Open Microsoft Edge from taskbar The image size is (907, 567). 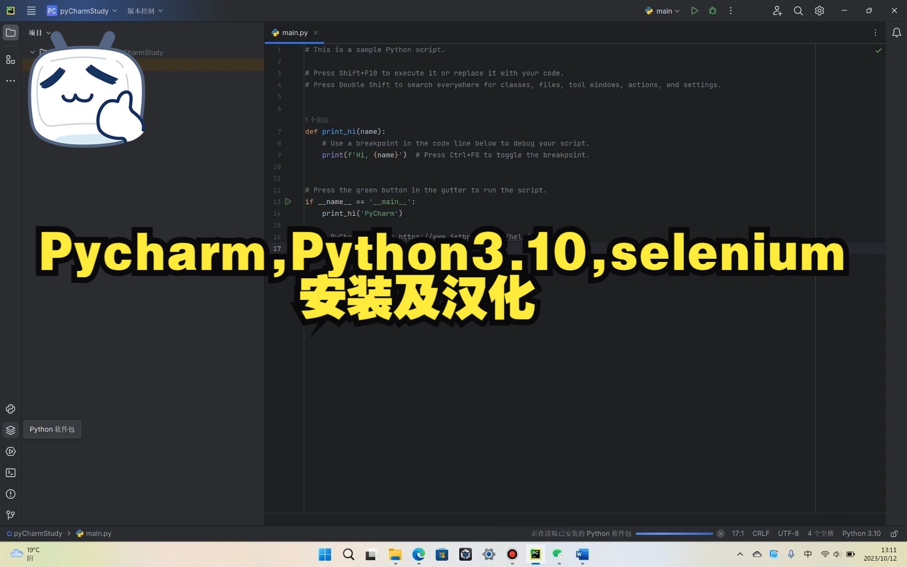tap(418, 554)
